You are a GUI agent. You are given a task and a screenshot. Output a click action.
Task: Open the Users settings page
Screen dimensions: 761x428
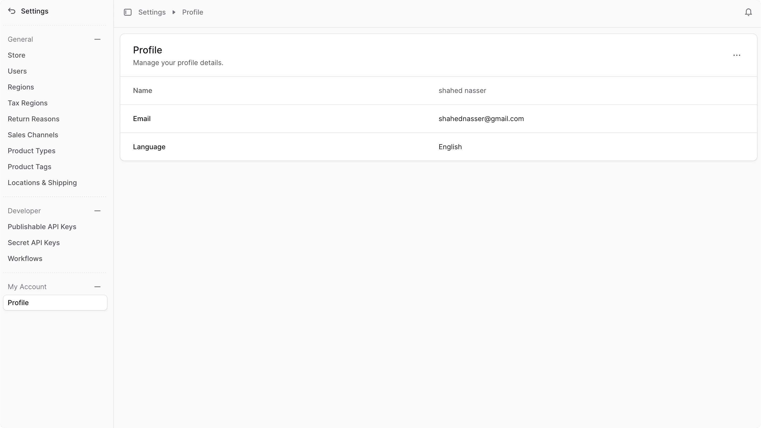click(x=17, y=71)
